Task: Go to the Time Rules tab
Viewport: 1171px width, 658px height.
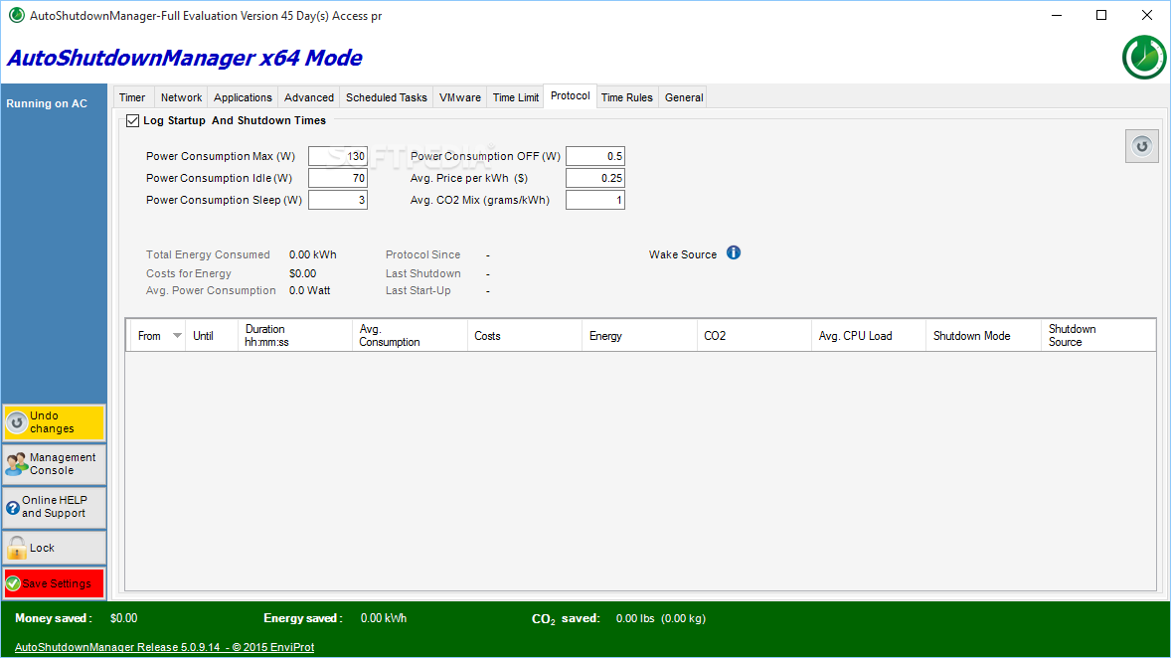Action: pos(627,97)
